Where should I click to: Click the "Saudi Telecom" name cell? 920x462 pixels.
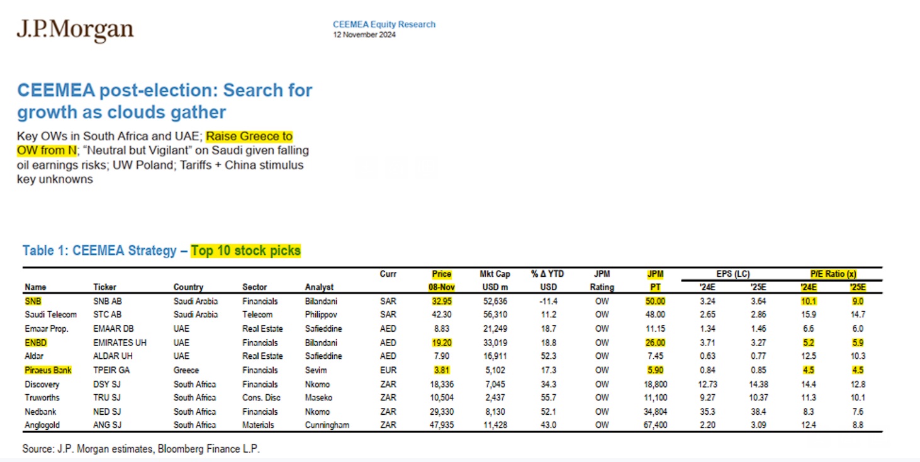click(x=51, y=315)
